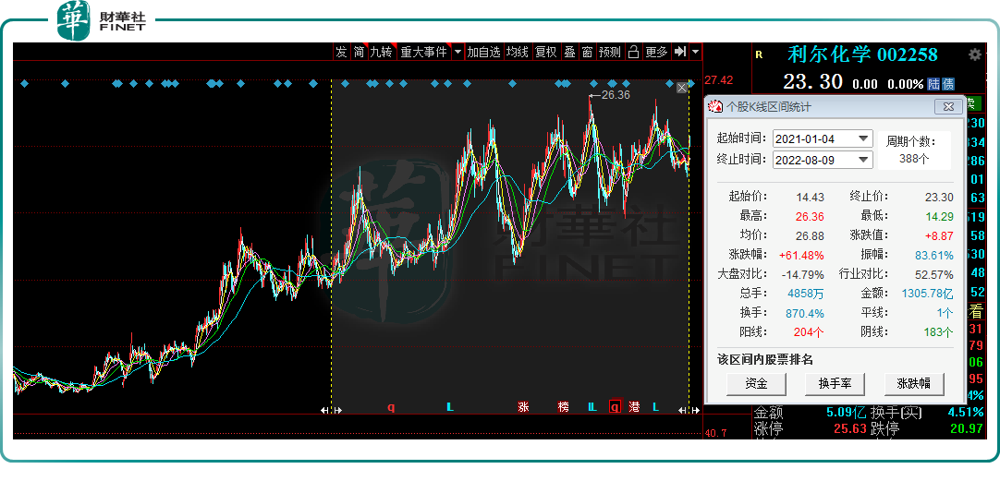Open the 复权 price adjustment option
Viewport: 1000px width, 481px height.
(x=546, y=53)
